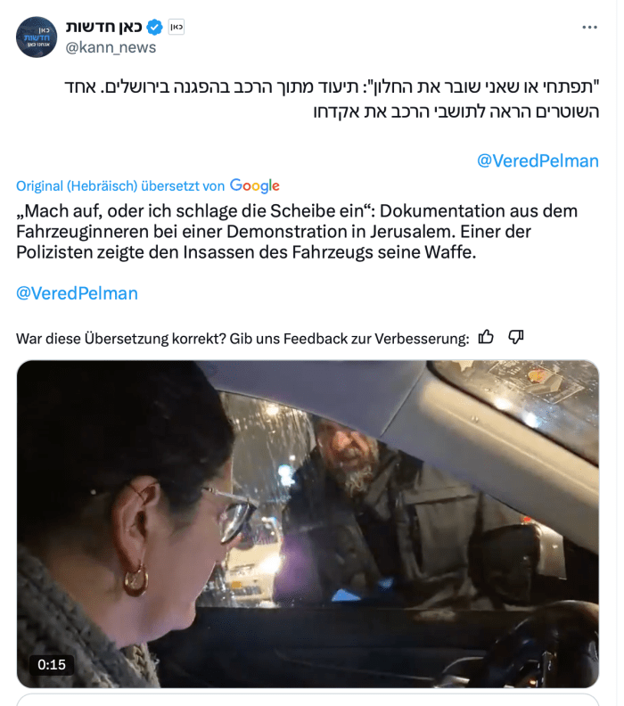Click the German translated tweet text
This screenshot has width=624, height=706.
coord(297,232)
